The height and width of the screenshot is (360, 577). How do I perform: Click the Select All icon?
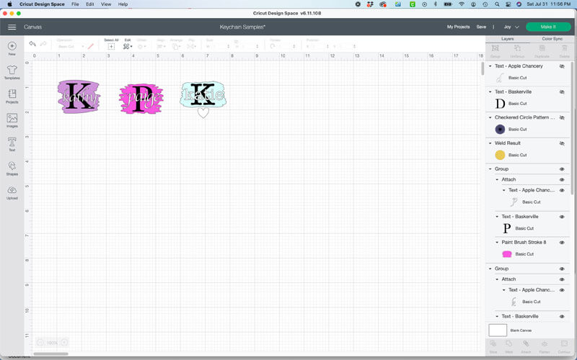111,46
